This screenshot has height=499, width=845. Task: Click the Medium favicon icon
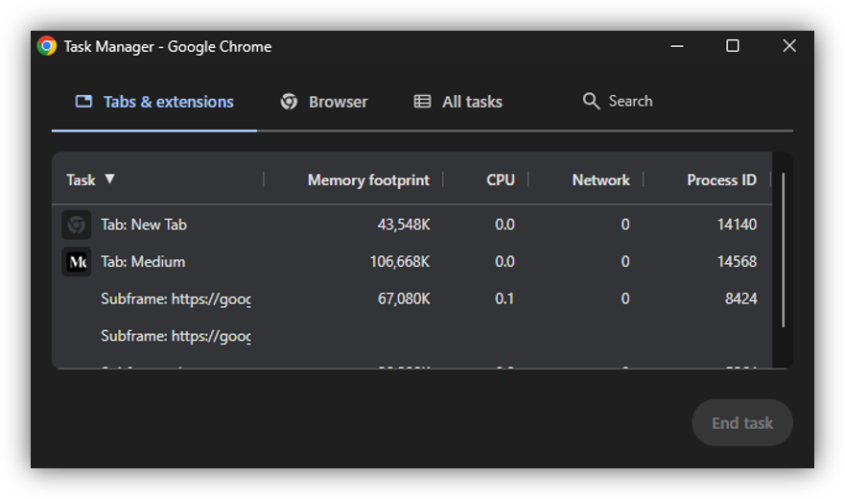click(76, 262)
